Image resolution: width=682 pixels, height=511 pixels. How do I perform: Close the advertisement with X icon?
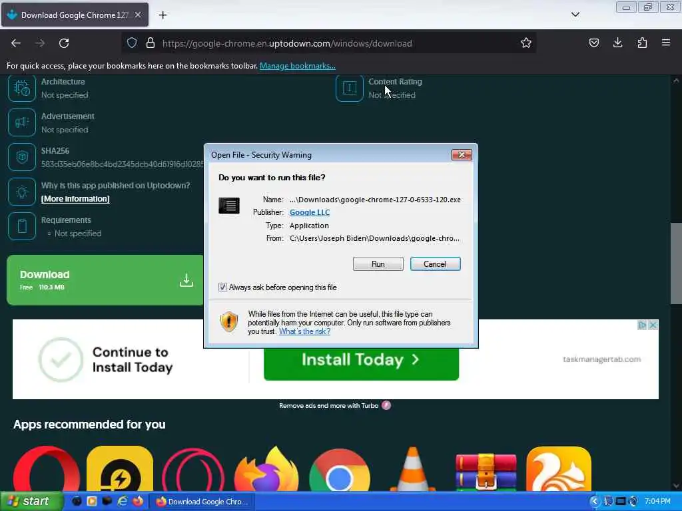click(653, 325)
